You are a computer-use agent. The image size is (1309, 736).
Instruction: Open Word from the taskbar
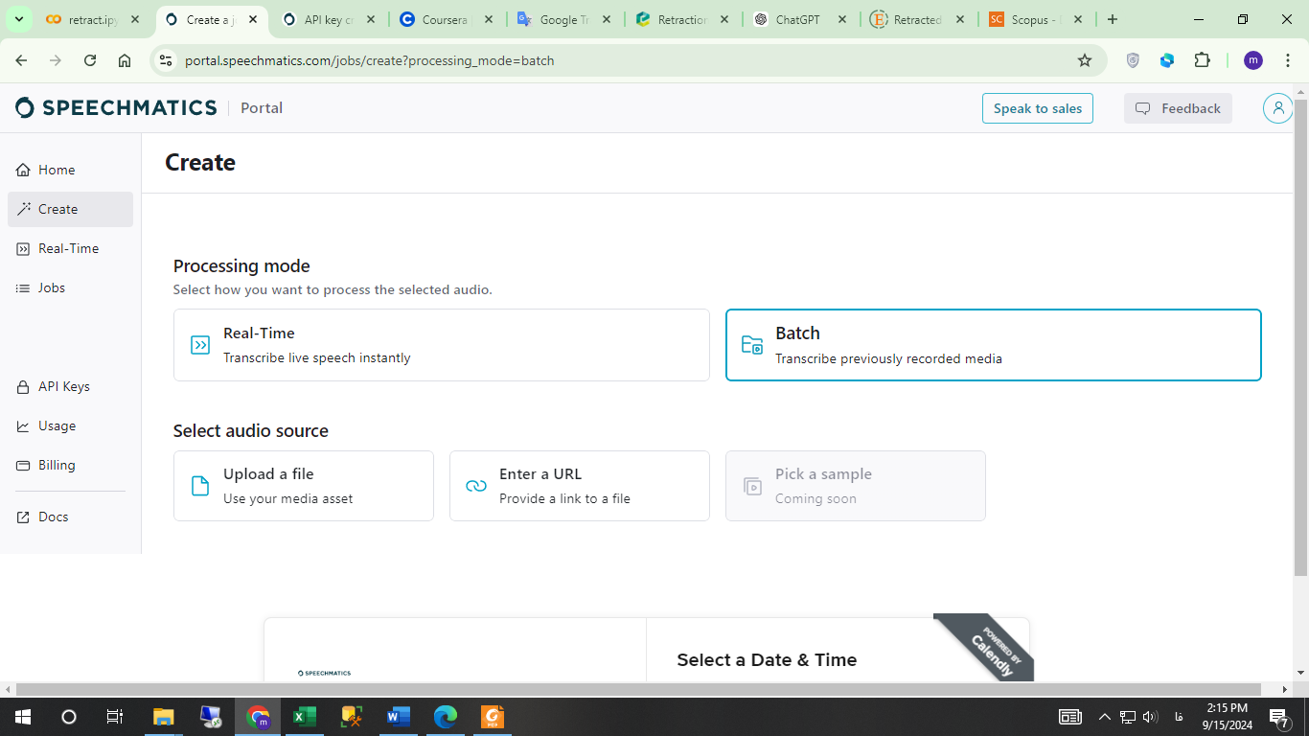pyautogui.click(x=399, y=717)
